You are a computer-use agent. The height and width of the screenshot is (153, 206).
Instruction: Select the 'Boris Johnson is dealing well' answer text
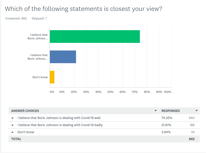[61, 118]
